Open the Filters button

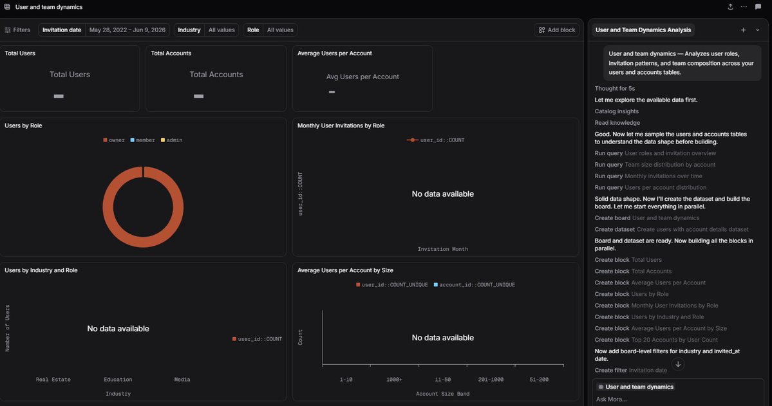(x=17, y=30)
